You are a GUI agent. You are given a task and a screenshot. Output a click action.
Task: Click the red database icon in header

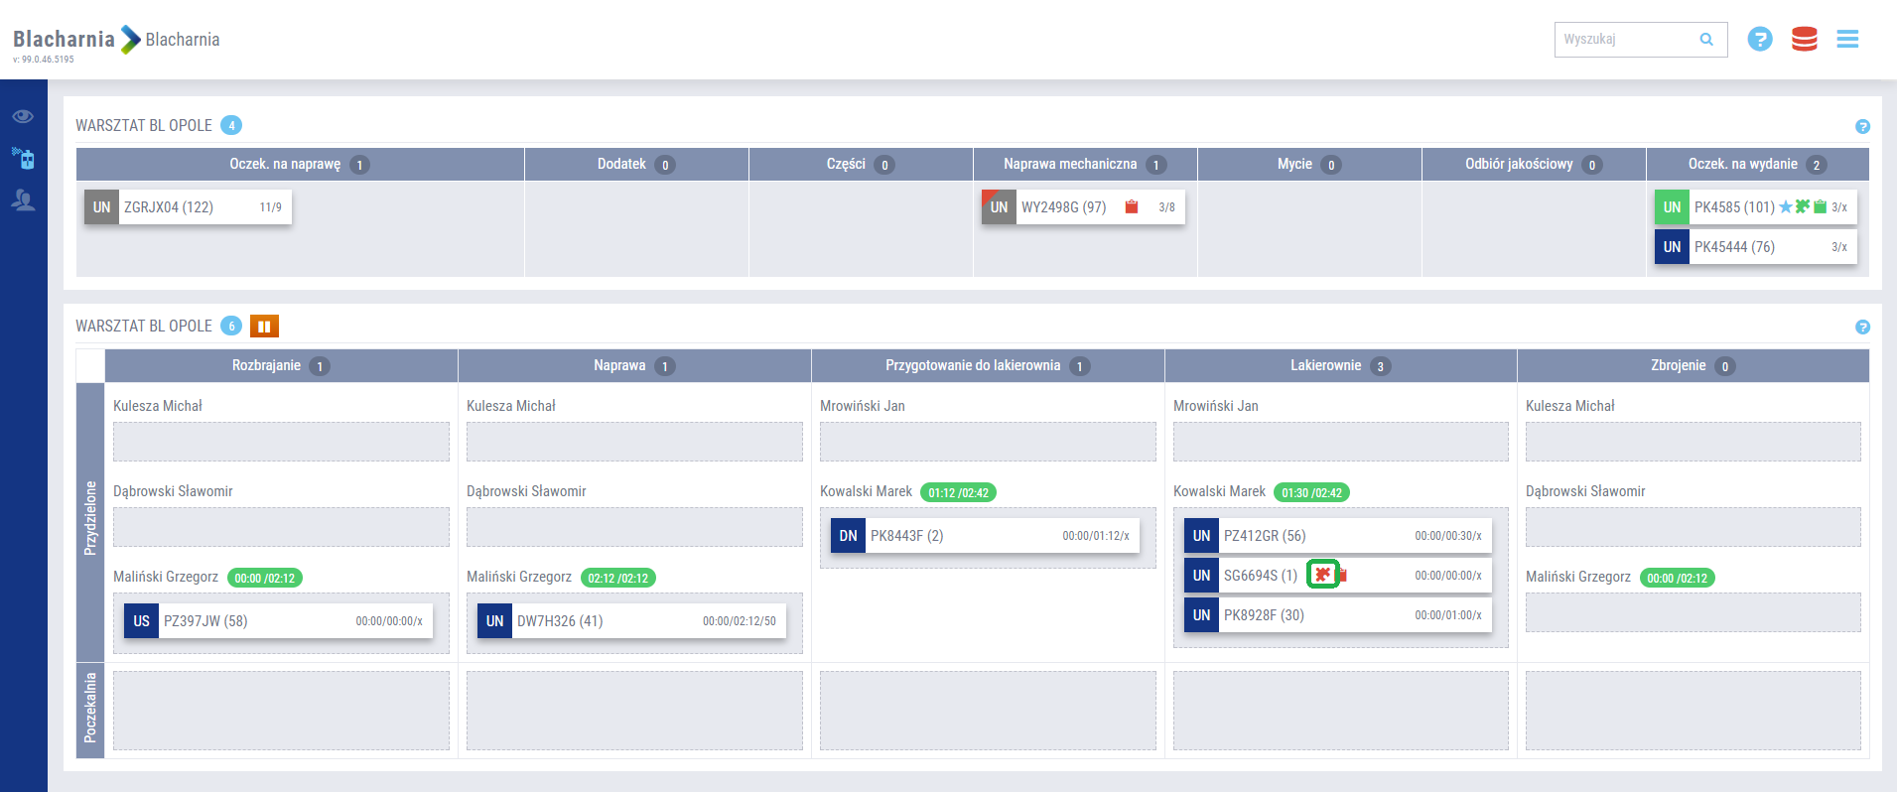click(x=1804, y=40)
